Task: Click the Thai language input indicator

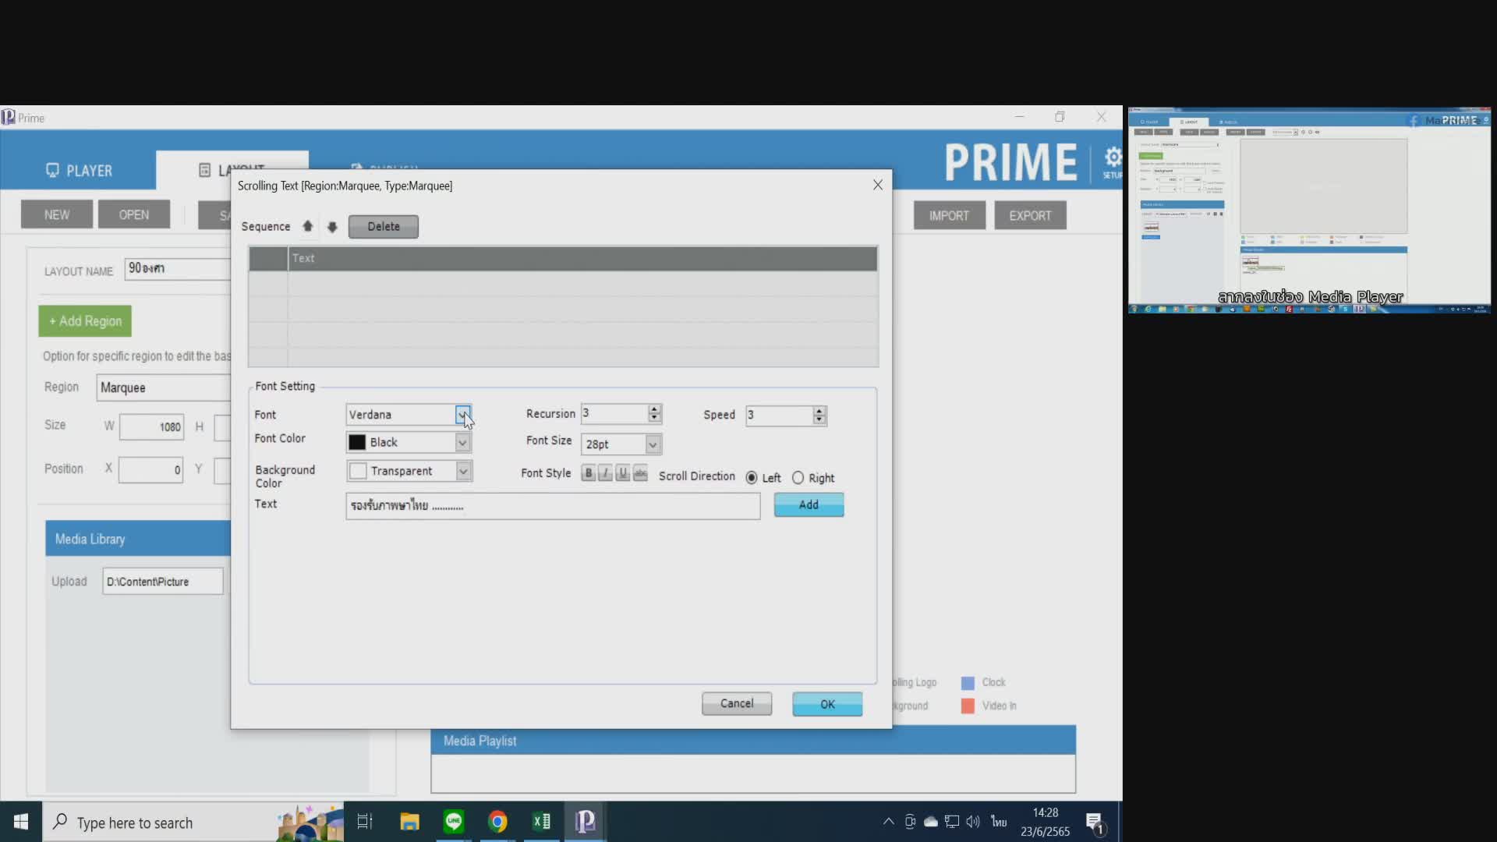Action: pos(999,822)
